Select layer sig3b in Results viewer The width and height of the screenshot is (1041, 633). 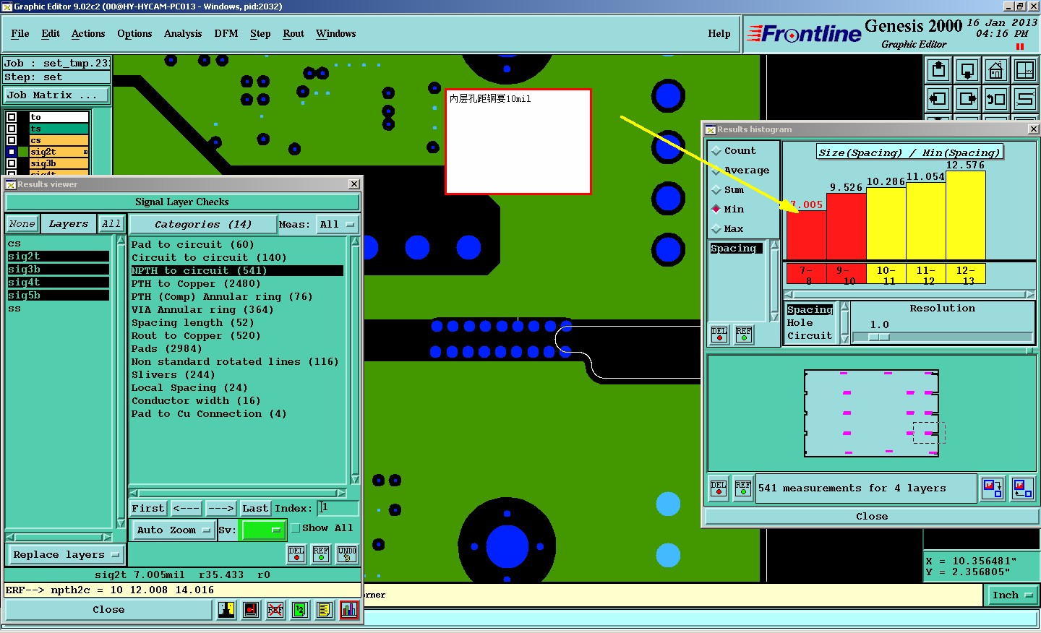click(x=59, y=270)
